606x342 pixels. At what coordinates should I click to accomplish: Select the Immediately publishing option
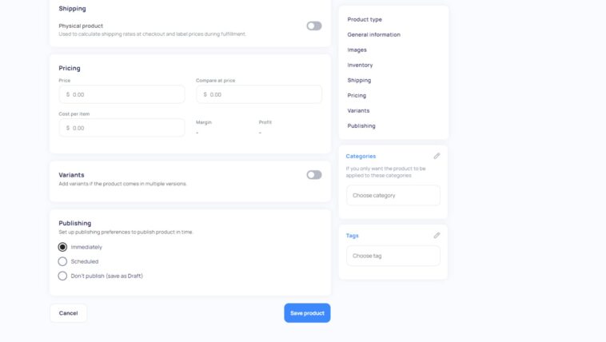(62, 247)
